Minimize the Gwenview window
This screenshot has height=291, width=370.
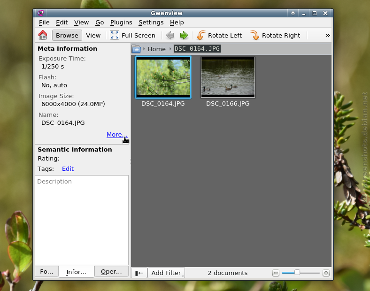(x=304, y=13)
